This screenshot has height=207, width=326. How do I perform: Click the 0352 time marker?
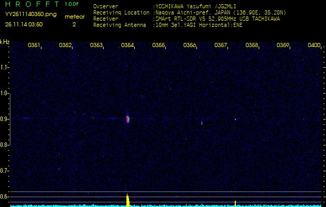65,45
